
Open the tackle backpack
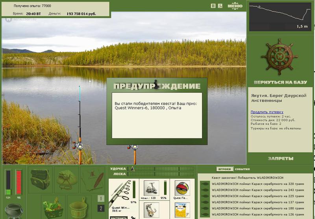pyautogui.click(x=40, y=179)
